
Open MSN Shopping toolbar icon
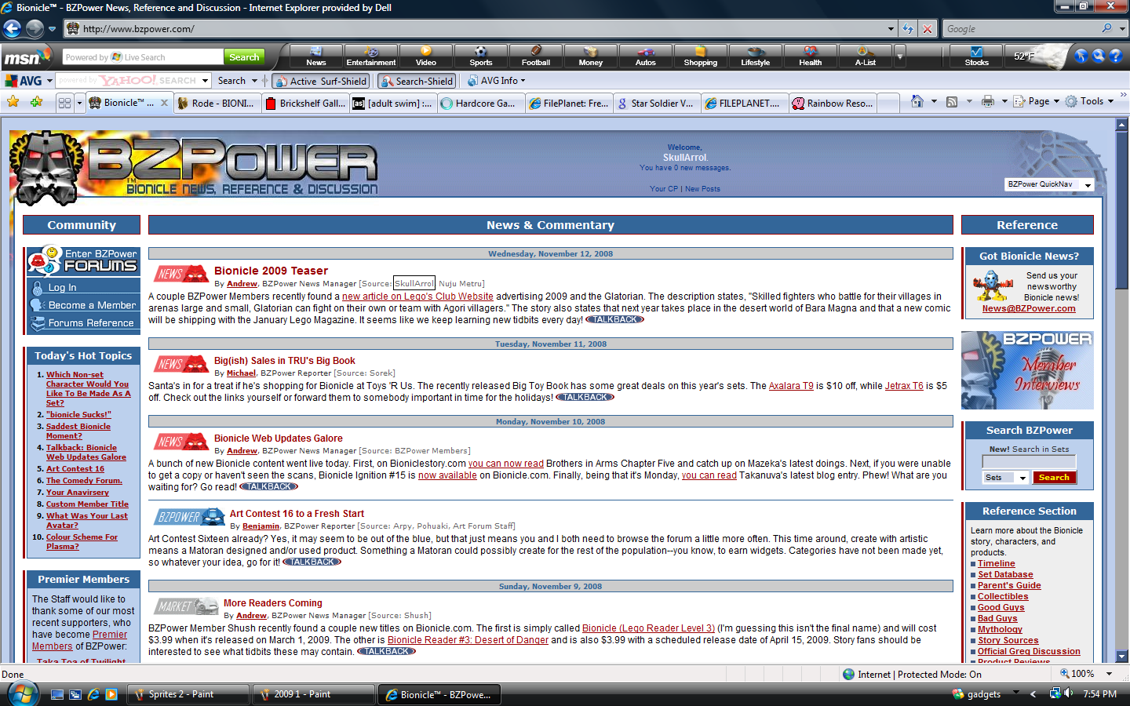click(x=701, y=56)
